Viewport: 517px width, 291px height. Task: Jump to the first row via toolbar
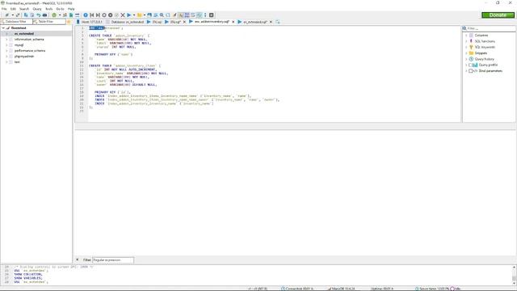tap(91, 15)
